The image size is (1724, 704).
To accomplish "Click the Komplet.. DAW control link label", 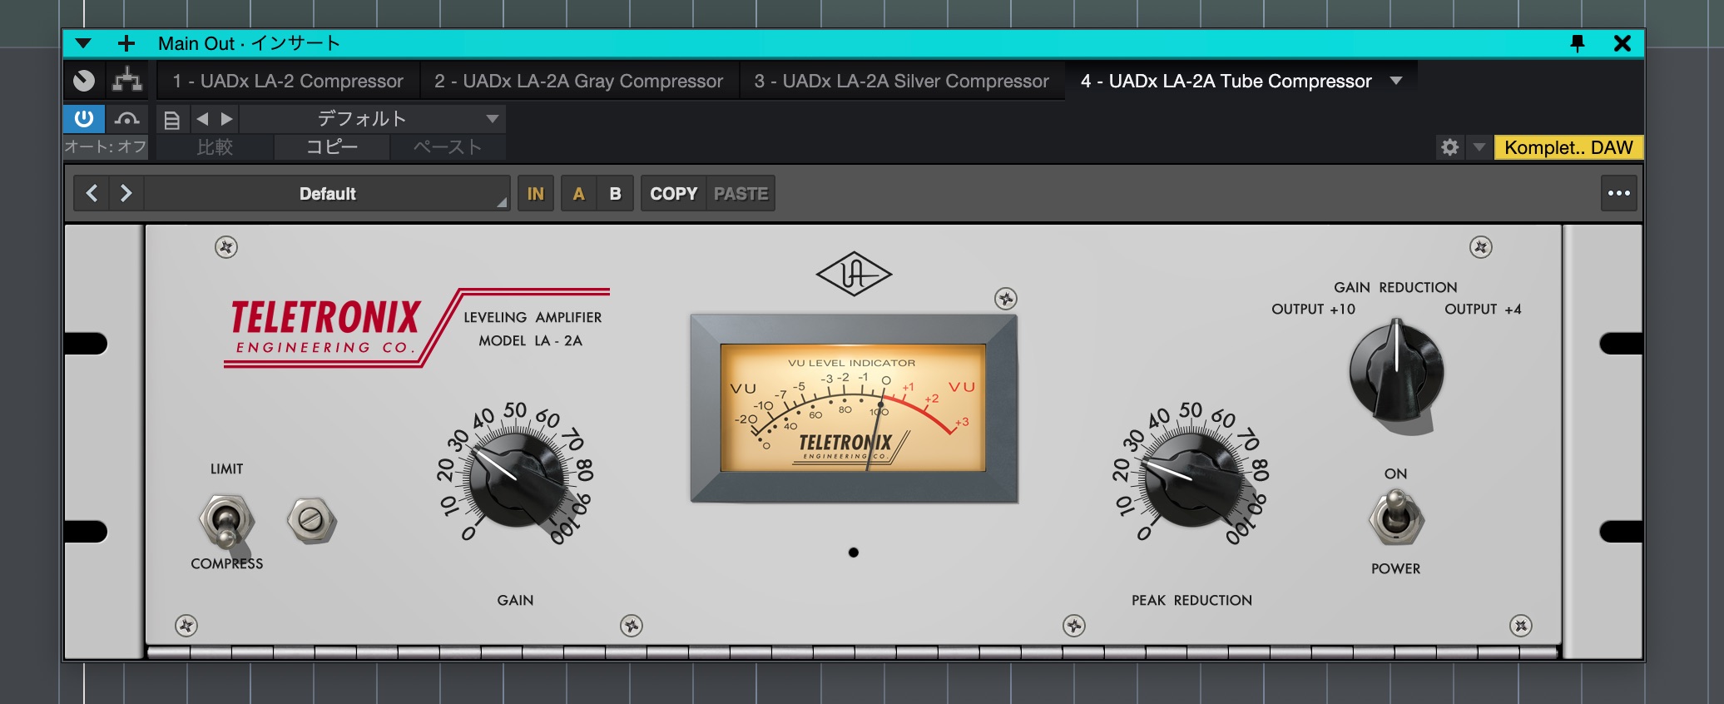I will coord(1568,147).
